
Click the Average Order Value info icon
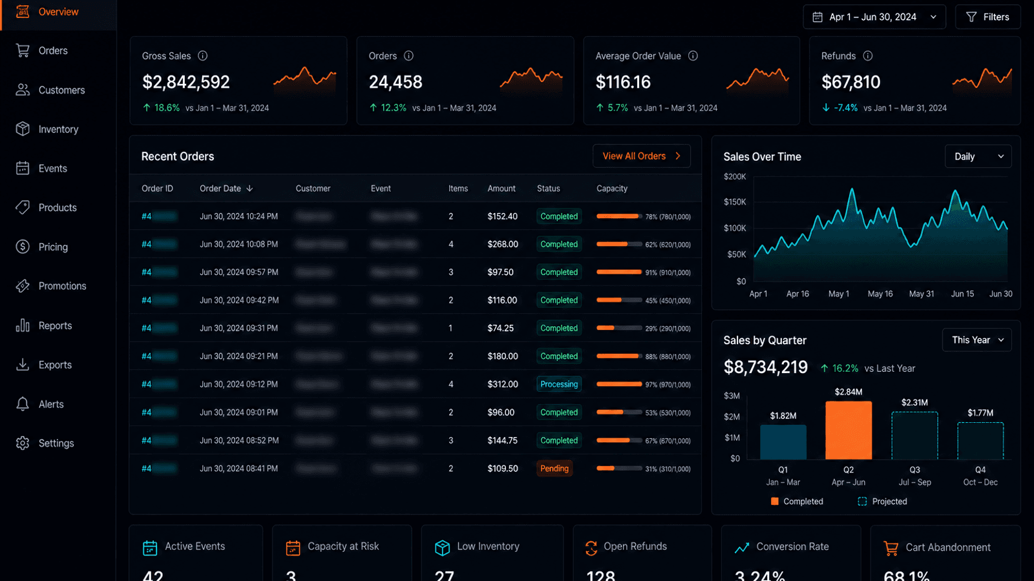693,56
